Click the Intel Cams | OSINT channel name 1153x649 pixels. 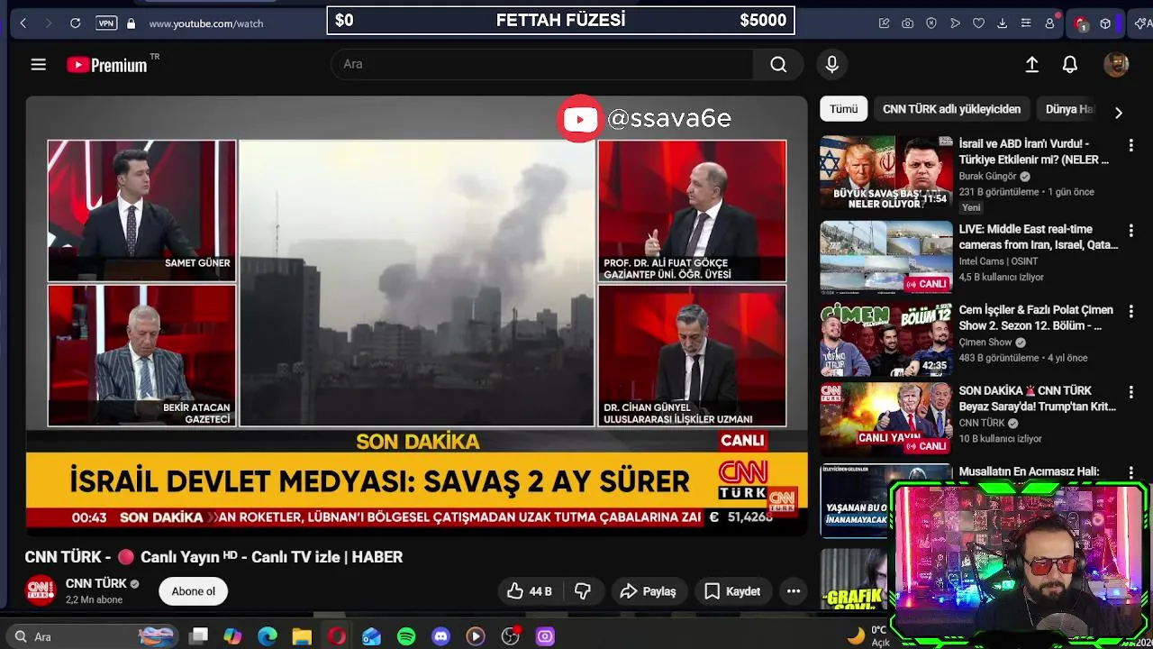click(x=998, y=261)
